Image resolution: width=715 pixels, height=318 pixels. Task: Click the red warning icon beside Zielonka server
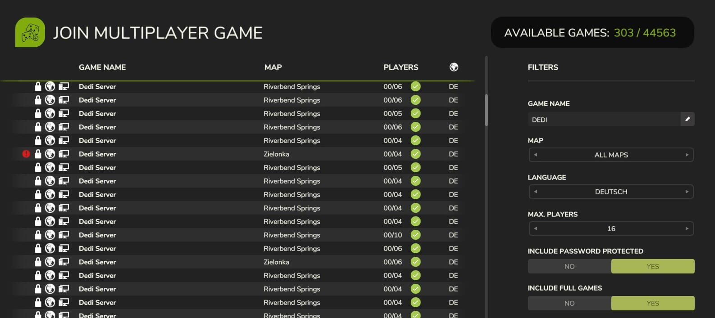tap(26, 154)
